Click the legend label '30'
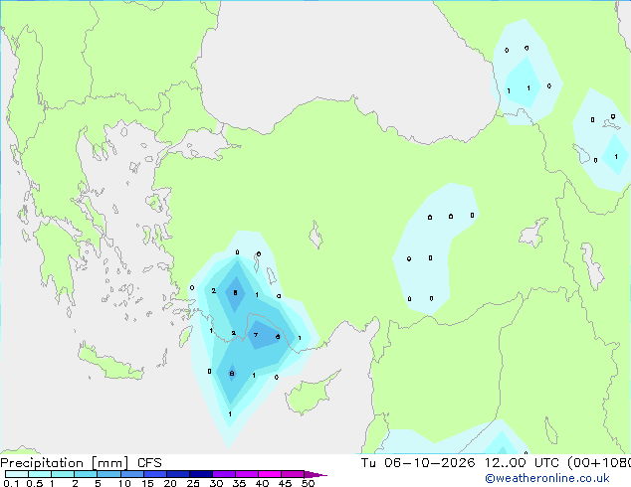 tap(216, 483)
